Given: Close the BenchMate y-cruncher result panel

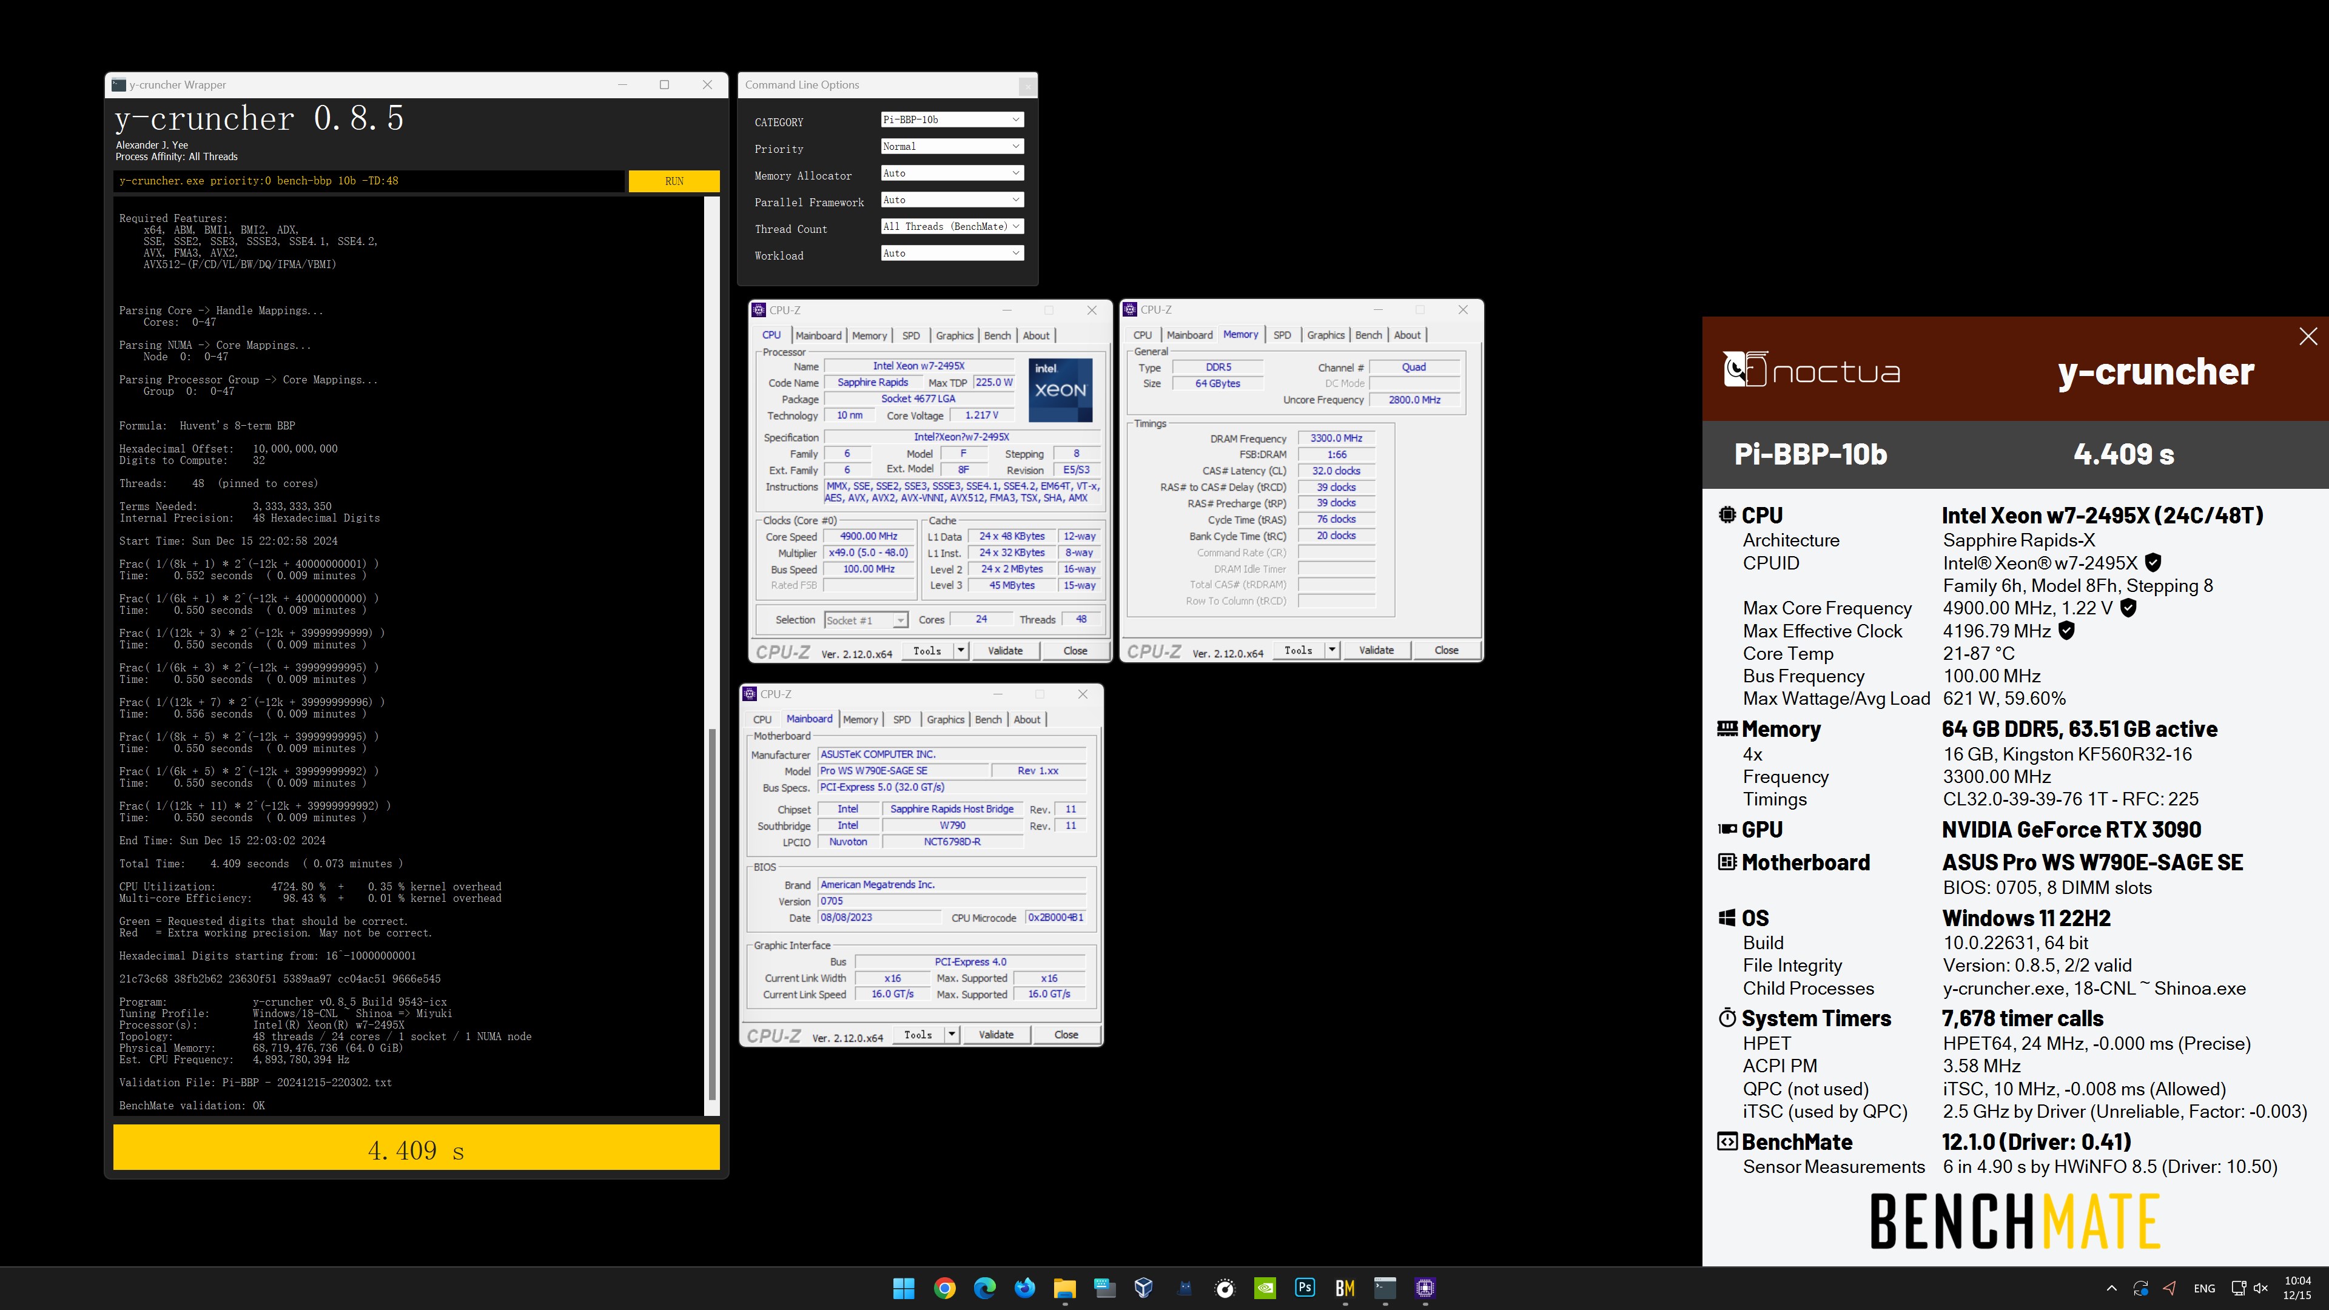Looking at the screenshot, I should tap(2307, 337).
